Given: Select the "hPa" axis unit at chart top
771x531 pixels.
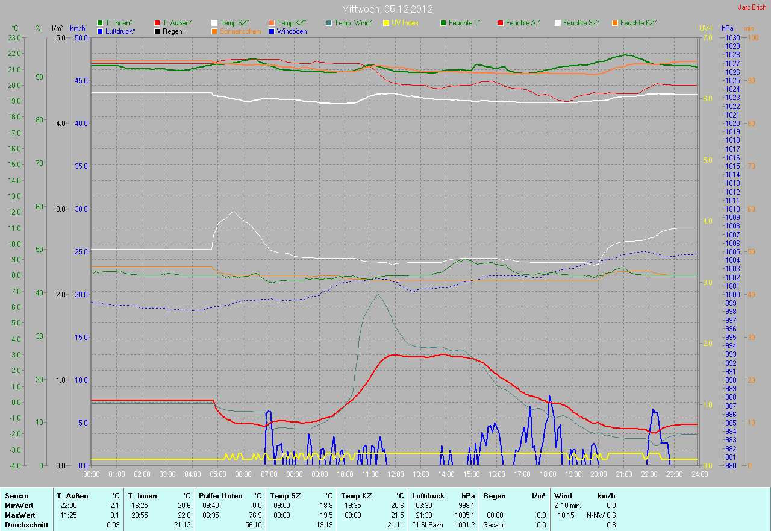Looking at the screenshot, I should [x=728, y=28].
